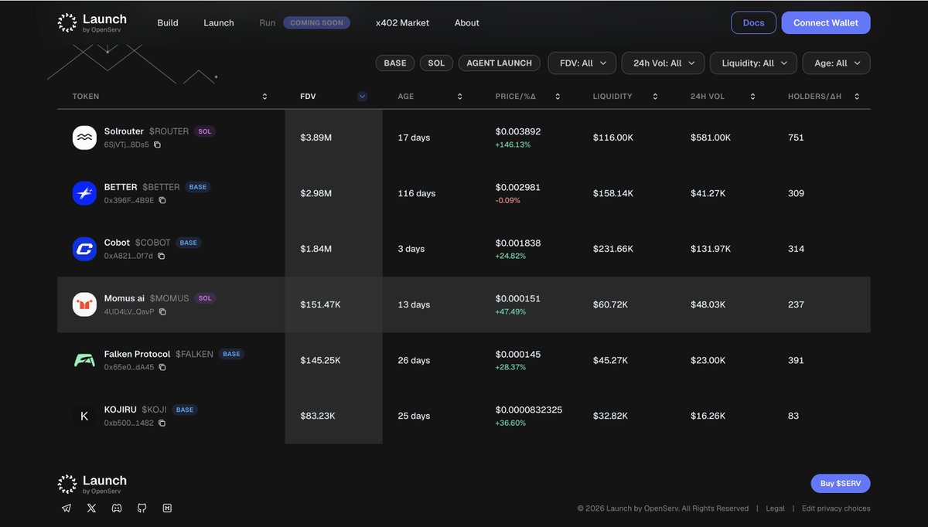
Task: Open Edit privacy choices link
Action: 836,508
